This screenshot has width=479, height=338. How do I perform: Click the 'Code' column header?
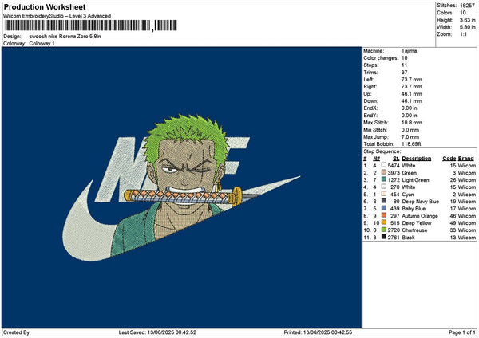click(449, 159)
